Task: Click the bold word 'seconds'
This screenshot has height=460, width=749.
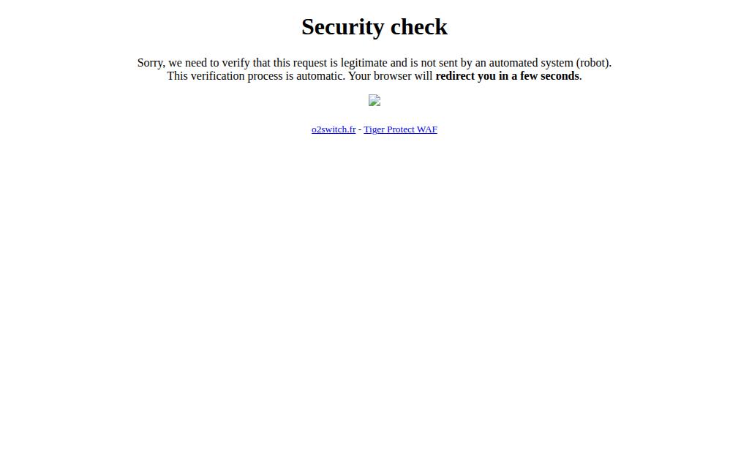Action: click(x=560, y=76)
